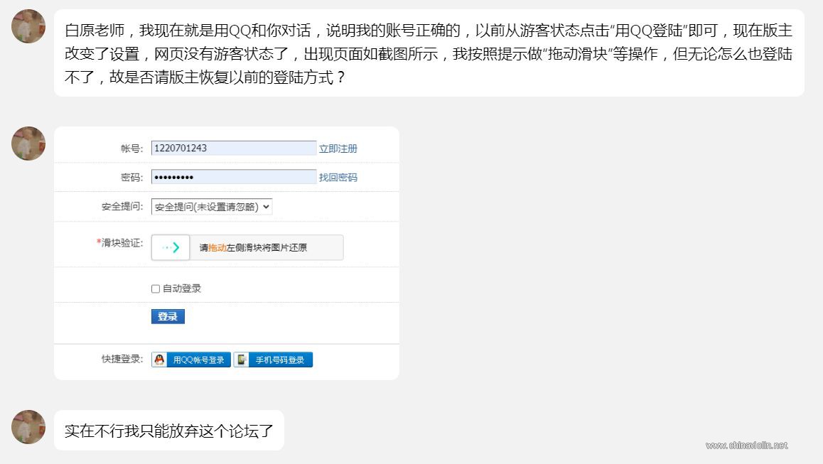
Task: Click the avatar beside 实在不行 message
Action: point(28,427)
